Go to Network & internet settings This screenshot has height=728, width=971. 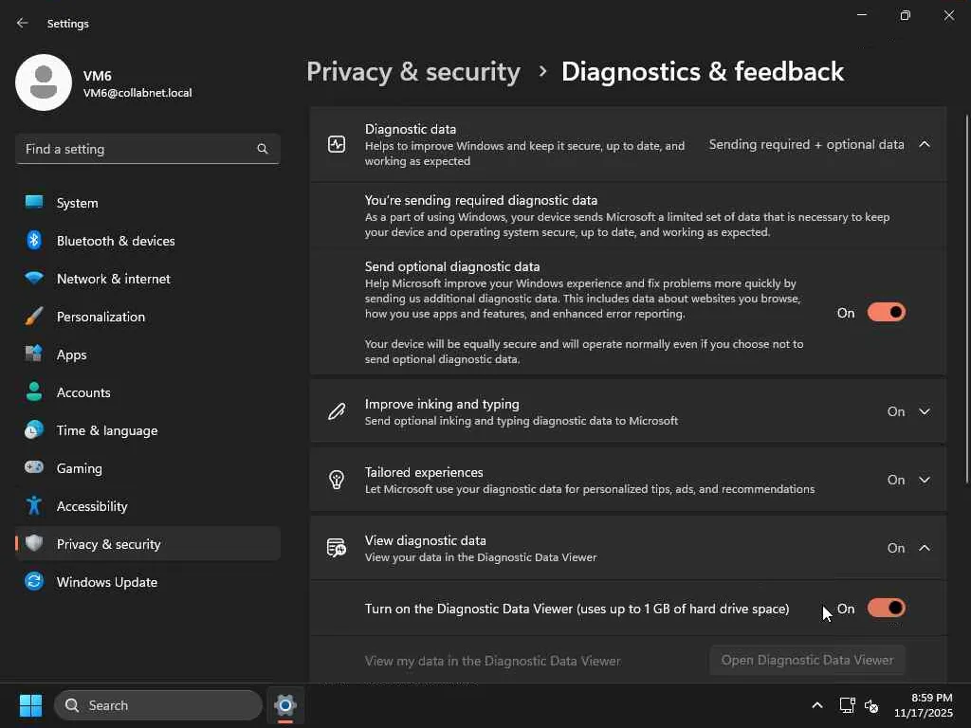coord(114,279)
